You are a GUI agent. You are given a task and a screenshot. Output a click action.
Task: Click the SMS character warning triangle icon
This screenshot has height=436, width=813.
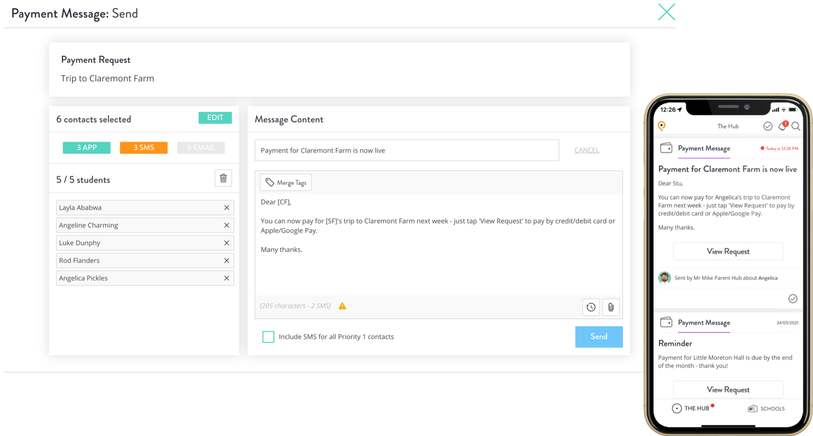coord(342,306)
